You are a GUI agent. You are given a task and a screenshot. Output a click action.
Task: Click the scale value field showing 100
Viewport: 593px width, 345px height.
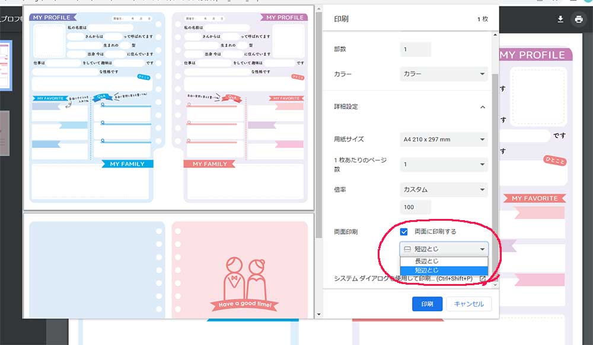coord(415,208)
